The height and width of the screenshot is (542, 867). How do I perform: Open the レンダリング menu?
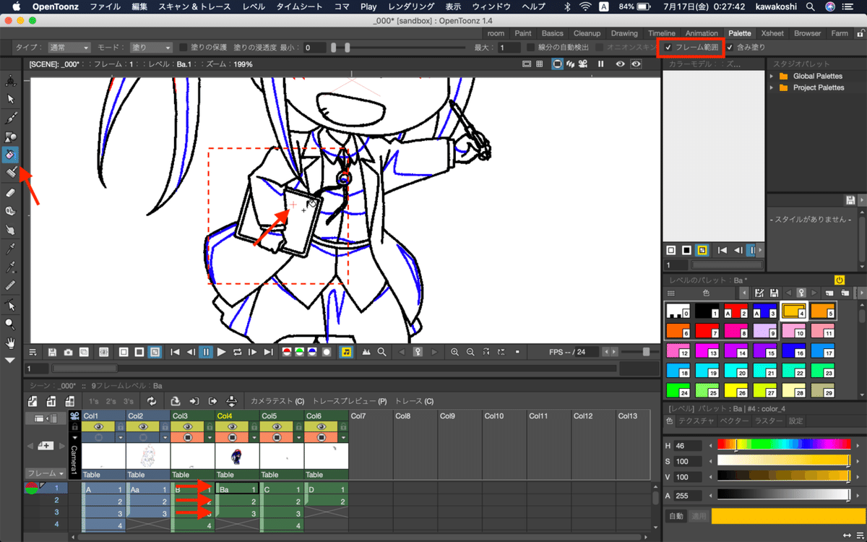click(411, 7)
